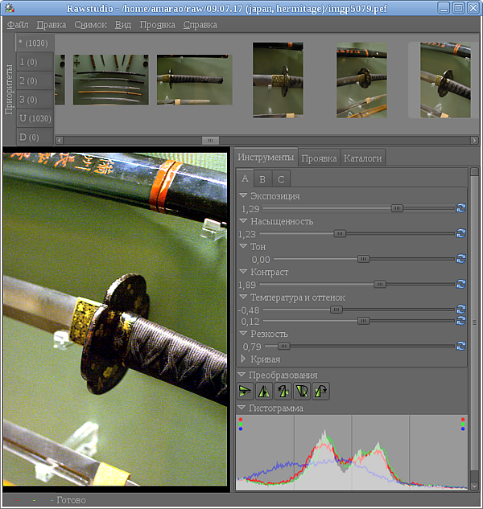Image resolution: width=483 pixels, height=509 pixels.
Task: Reset the Резкость value
Action: (460, 347)
